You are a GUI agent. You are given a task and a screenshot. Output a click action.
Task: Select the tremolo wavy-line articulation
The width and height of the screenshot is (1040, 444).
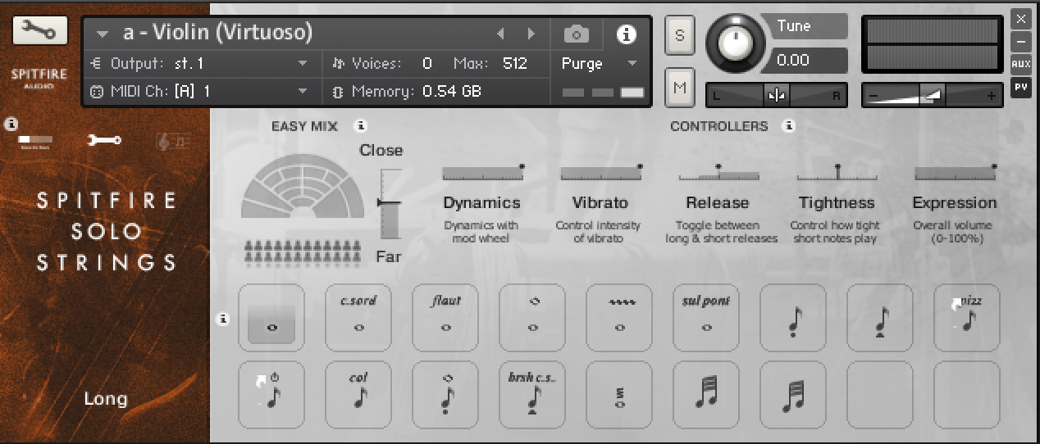(x=619, y=318)
